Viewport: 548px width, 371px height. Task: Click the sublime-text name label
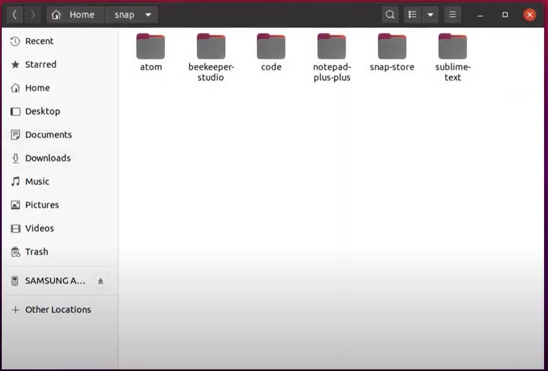453,72
